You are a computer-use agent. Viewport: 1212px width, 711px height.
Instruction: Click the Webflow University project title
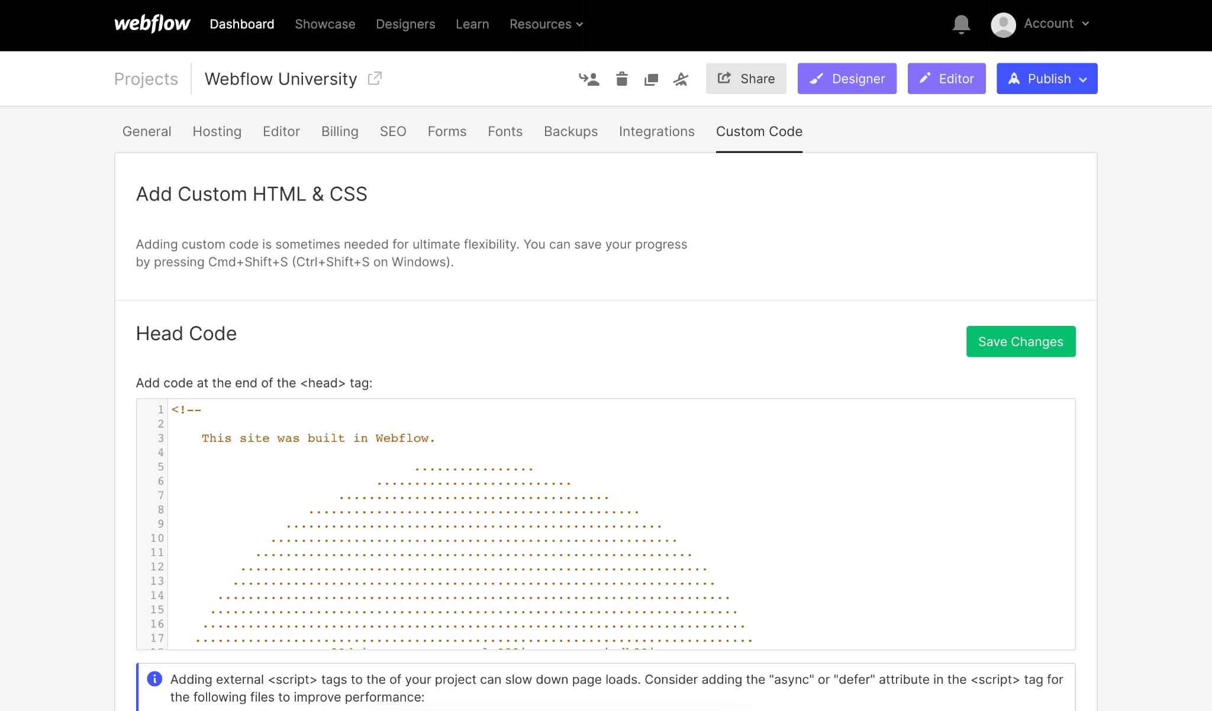281,79
